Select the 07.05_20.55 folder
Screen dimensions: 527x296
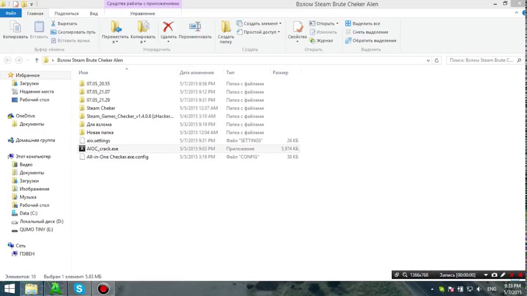(x=98, y=84)
